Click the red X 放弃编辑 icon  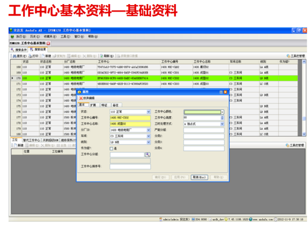click(80, 98)
